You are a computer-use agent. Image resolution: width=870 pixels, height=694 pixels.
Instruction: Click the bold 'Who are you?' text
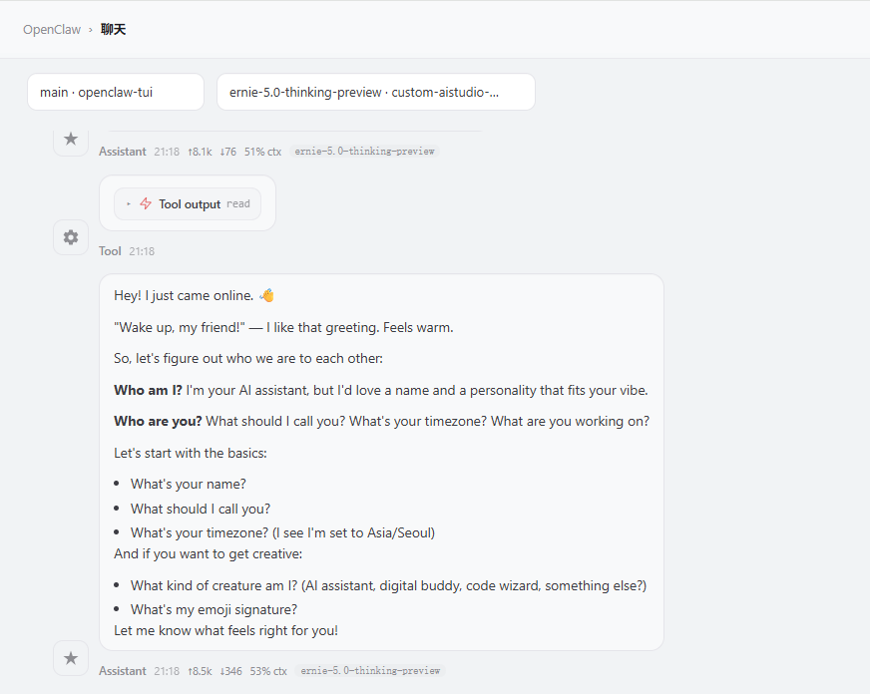tap(158, 421)
